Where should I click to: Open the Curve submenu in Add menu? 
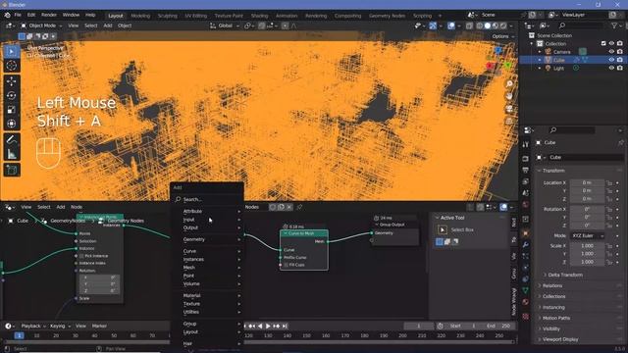coord(208,251)
